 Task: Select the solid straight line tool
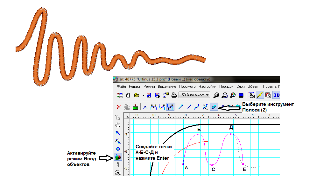pyautogui.click(x=180, y=107)
